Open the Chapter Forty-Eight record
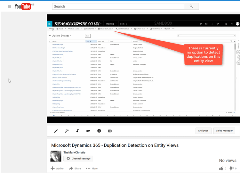240x173 pixels. pyautogui.click(x=58, y=101)
